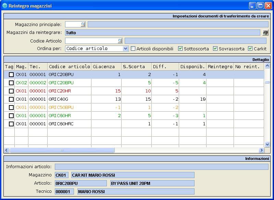Click the horizontal scrollbar right arrow

point(261,150)
